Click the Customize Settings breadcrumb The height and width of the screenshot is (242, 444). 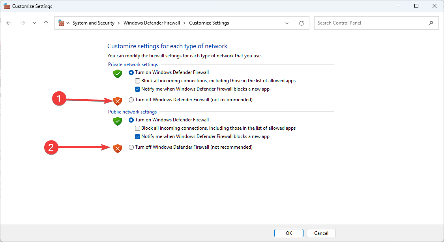click(209, 23)
